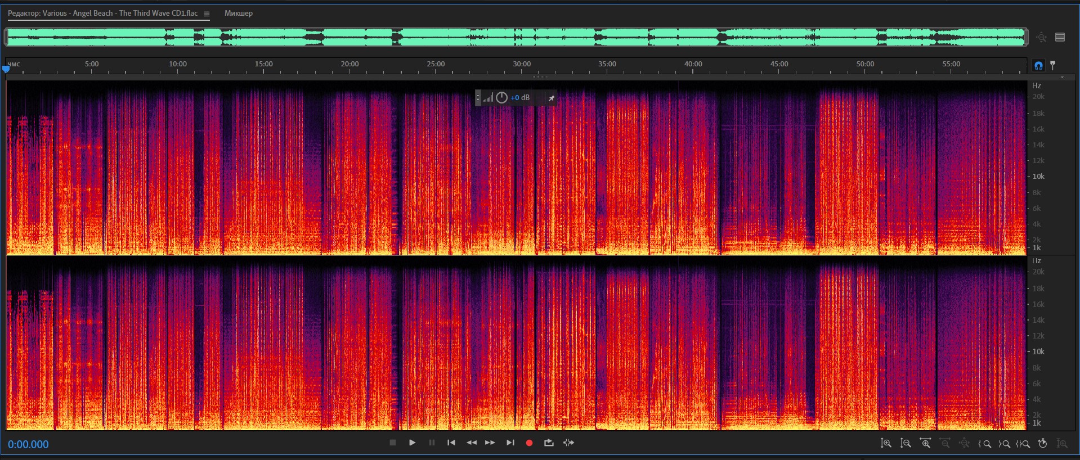Switch to the Микшер tab
The image size is (1080, 460).
pos(239,13)
